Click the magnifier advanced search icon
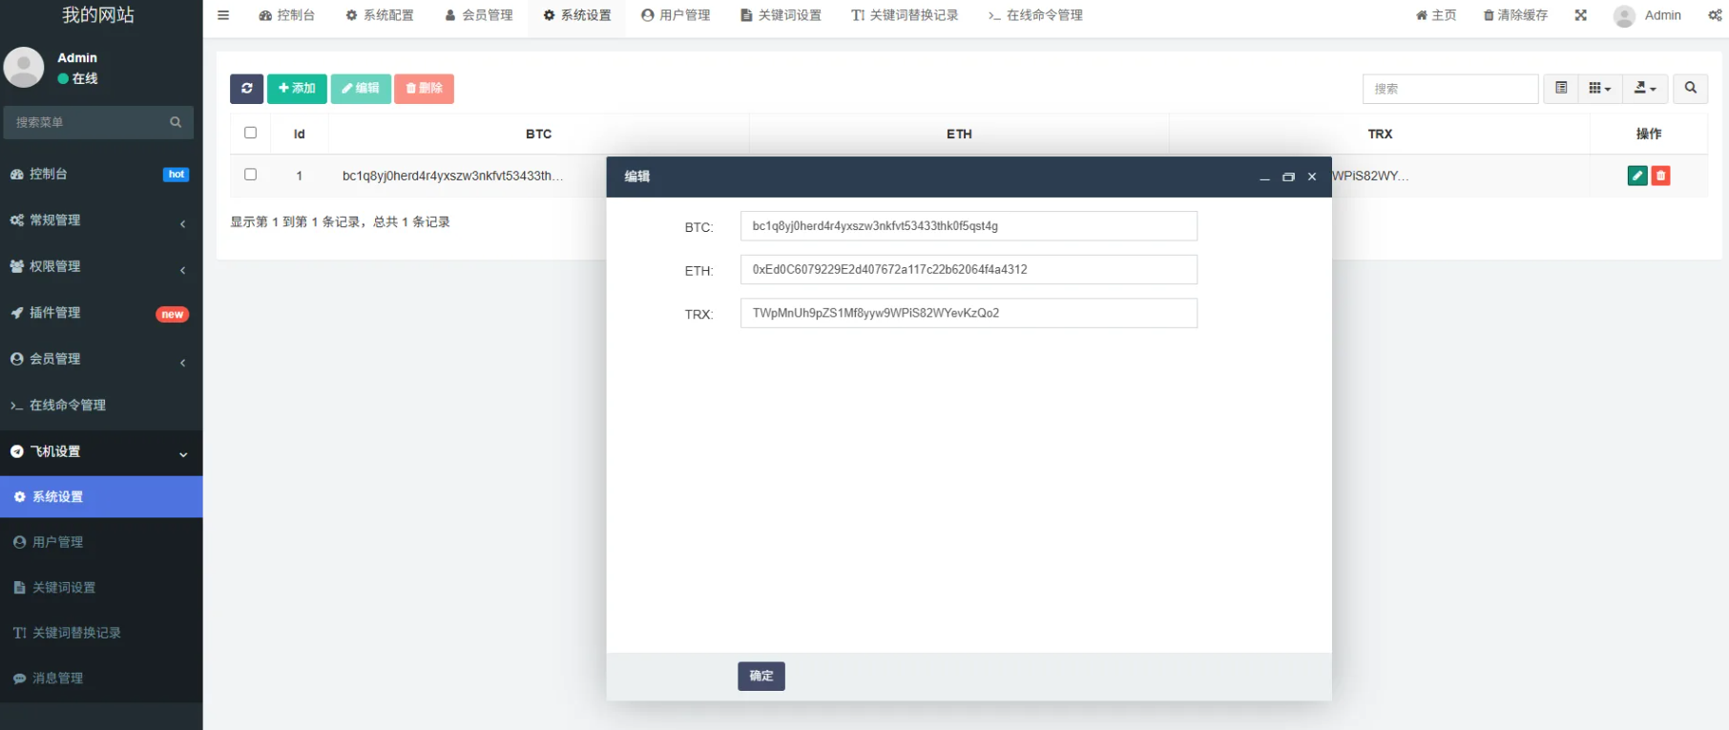The width and height of the screenshot is (1729, 730). (1691, 89)
